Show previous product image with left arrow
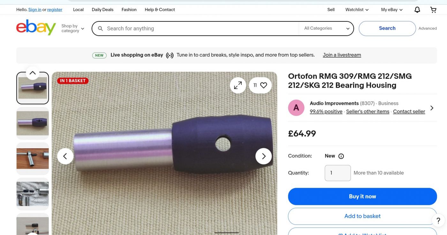The image size is (447, 235). [65, 156]
